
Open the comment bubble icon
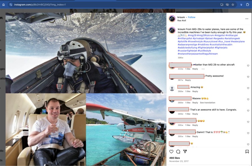click(178, 152)
